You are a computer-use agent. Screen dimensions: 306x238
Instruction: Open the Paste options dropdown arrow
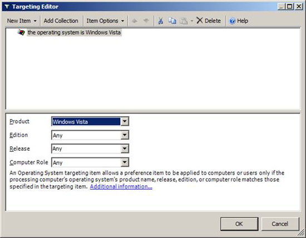pos(191,21)
